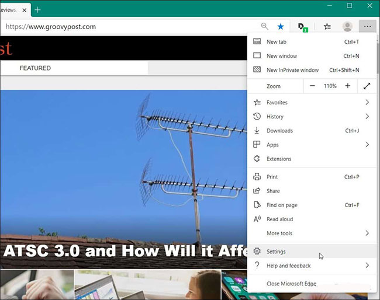Screen dimensions: 380x300
Task: Open the woman-with-laptop article thumbnail
Action: [147, 285]
